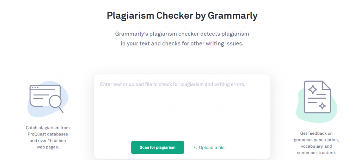Click the "over 16 billion" caption line
361x160 pixels.
pos(48,141)
